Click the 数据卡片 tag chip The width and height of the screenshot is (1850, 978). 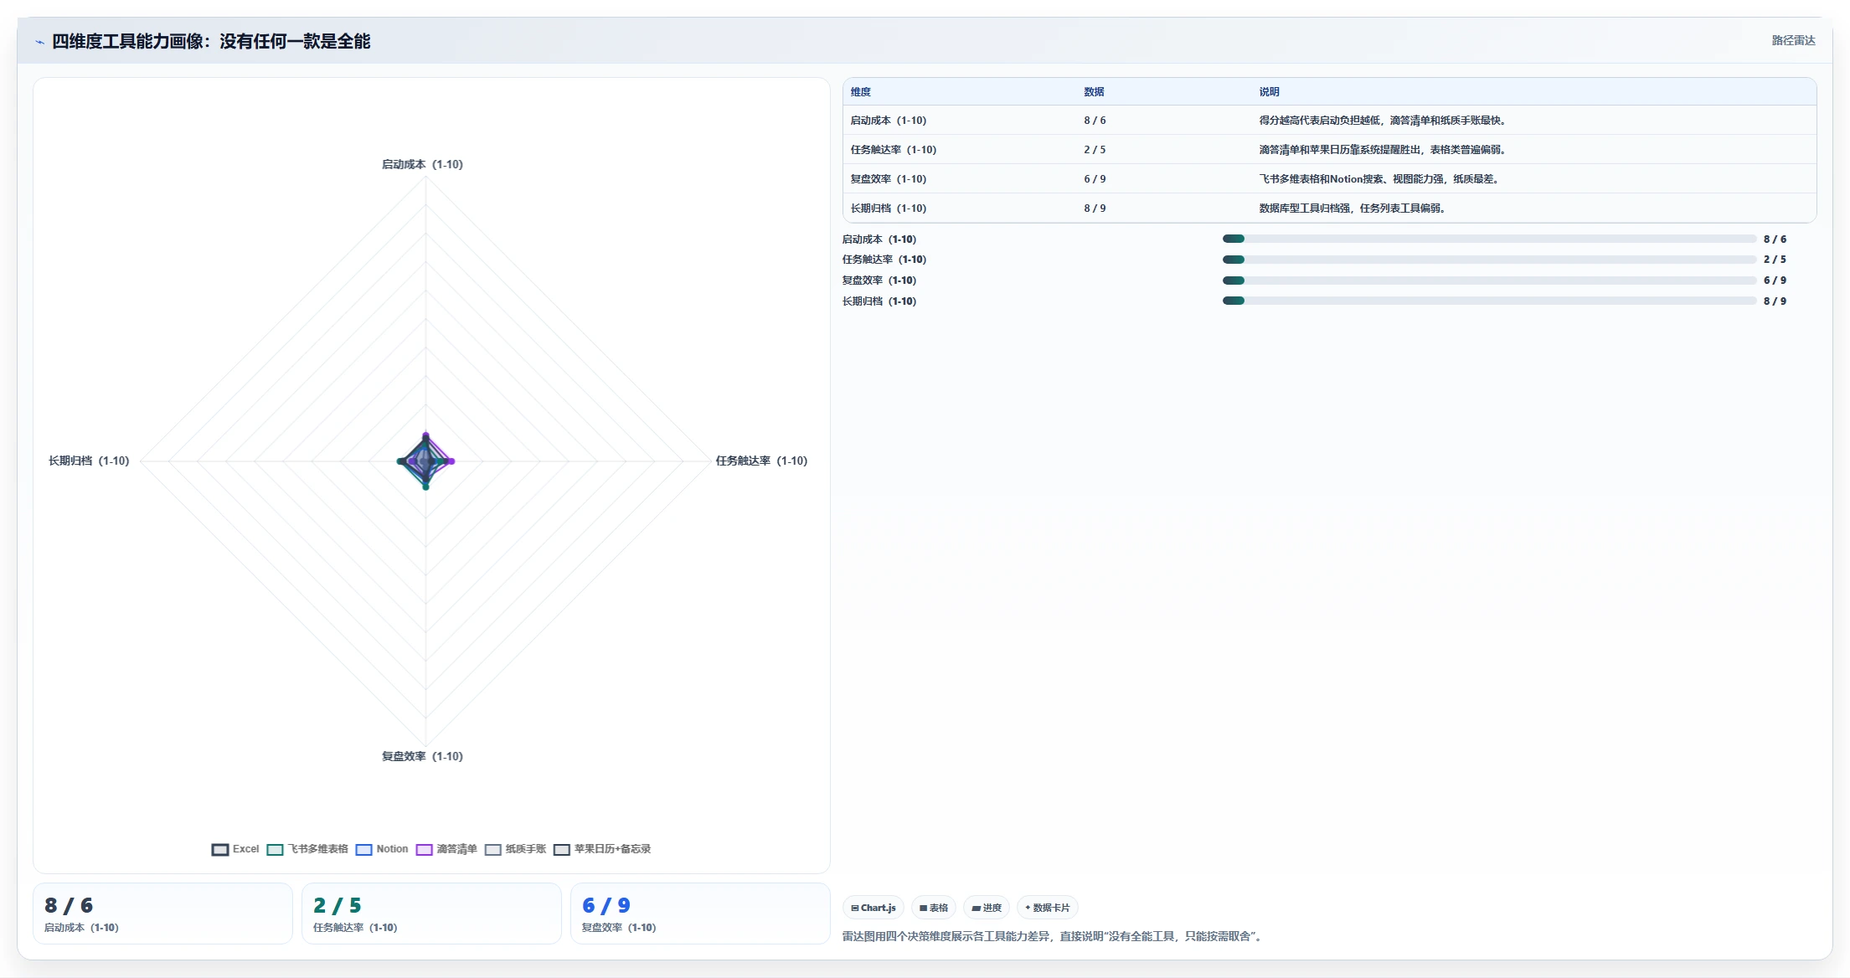(x=1048, y=908)
